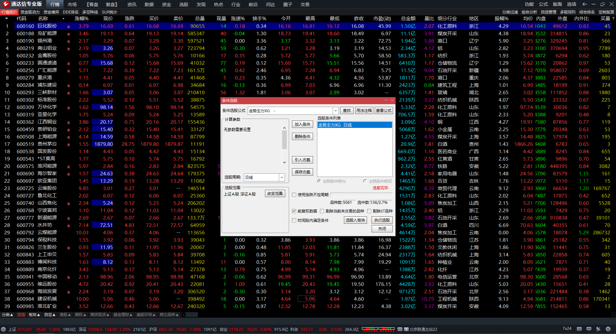The width and height of the screenshot is (616, 334).
Task: Expand the 条件选股公式 dropdown
Action: tap(336, 111)
